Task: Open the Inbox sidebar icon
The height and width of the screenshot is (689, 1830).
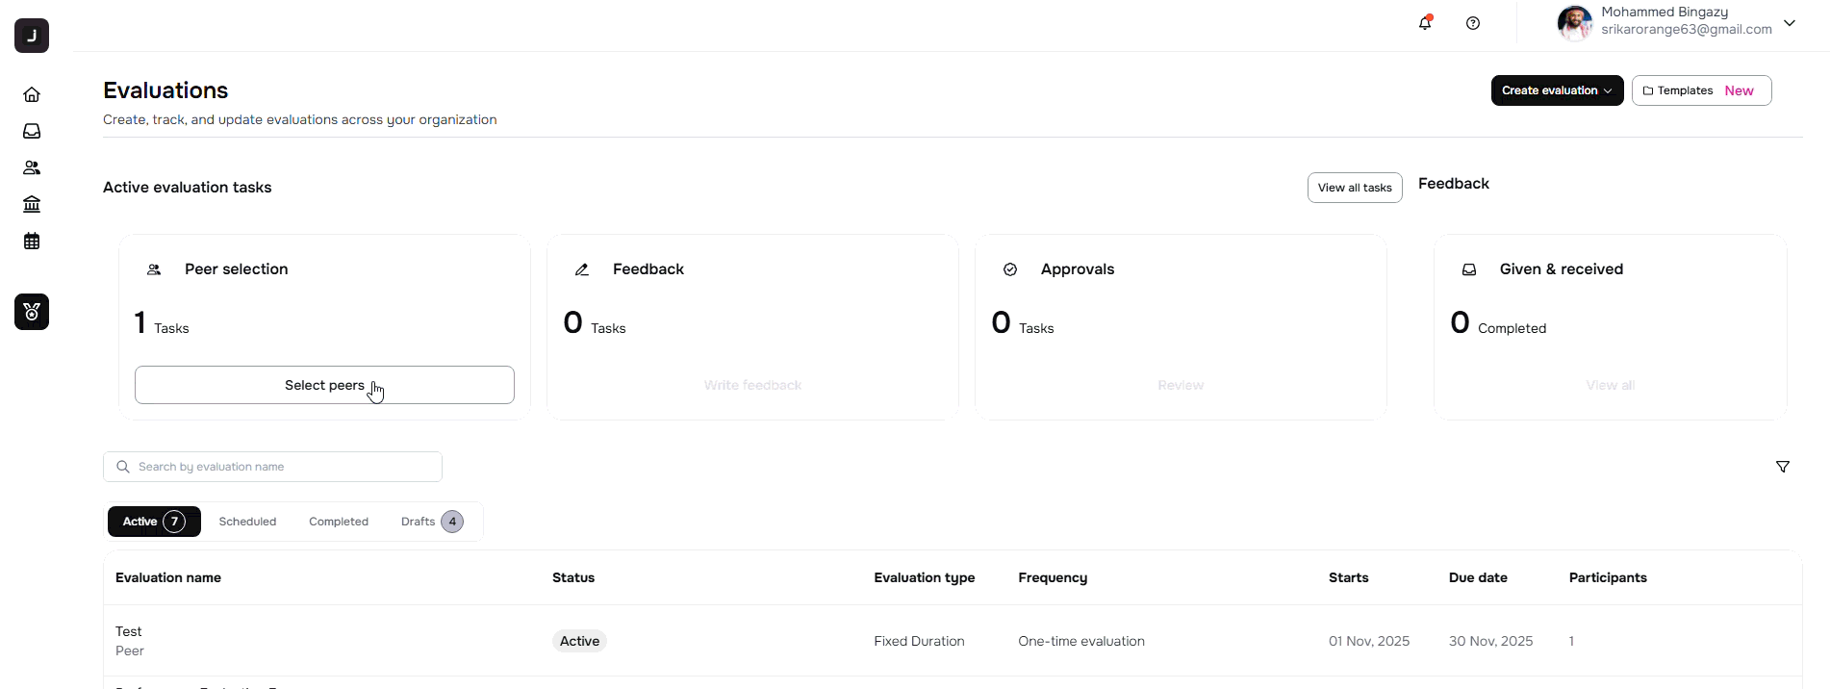Action: 32,131
